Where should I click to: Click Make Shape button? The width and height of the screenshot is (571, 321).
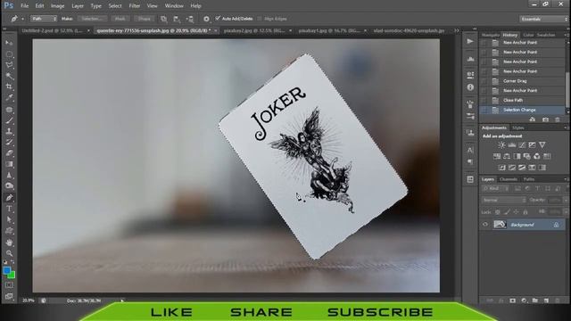click(x=145, y=19)
